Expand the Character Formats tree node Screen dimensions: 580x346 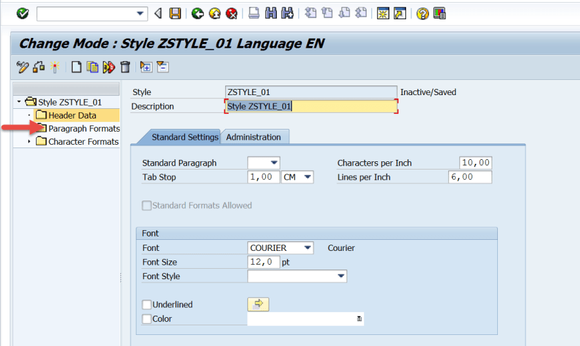click(29, 142)
